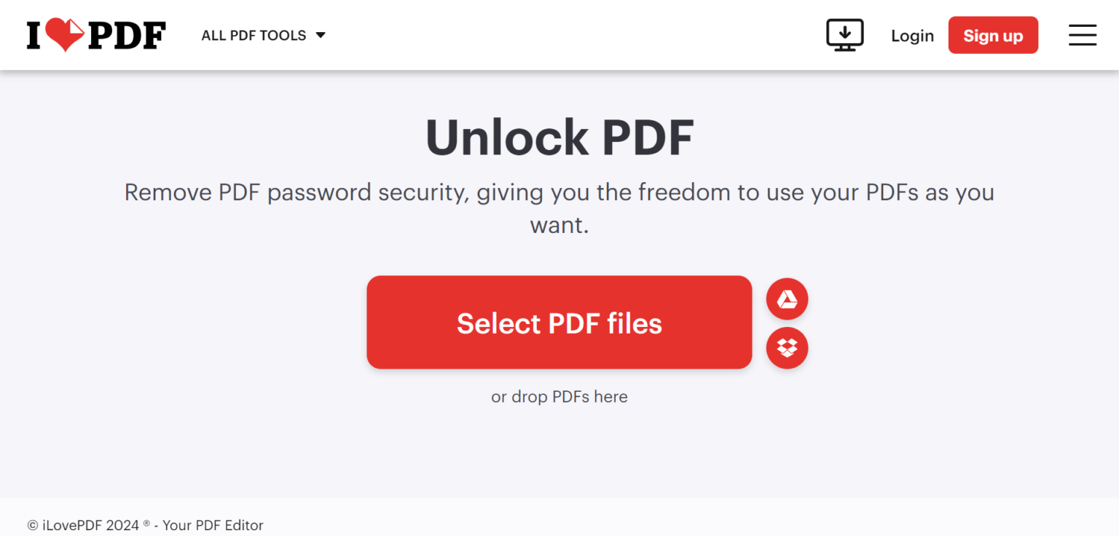1119x536 pixels.
Task: Click the iLovePDF logo
Action: click(x=95, y=33)
